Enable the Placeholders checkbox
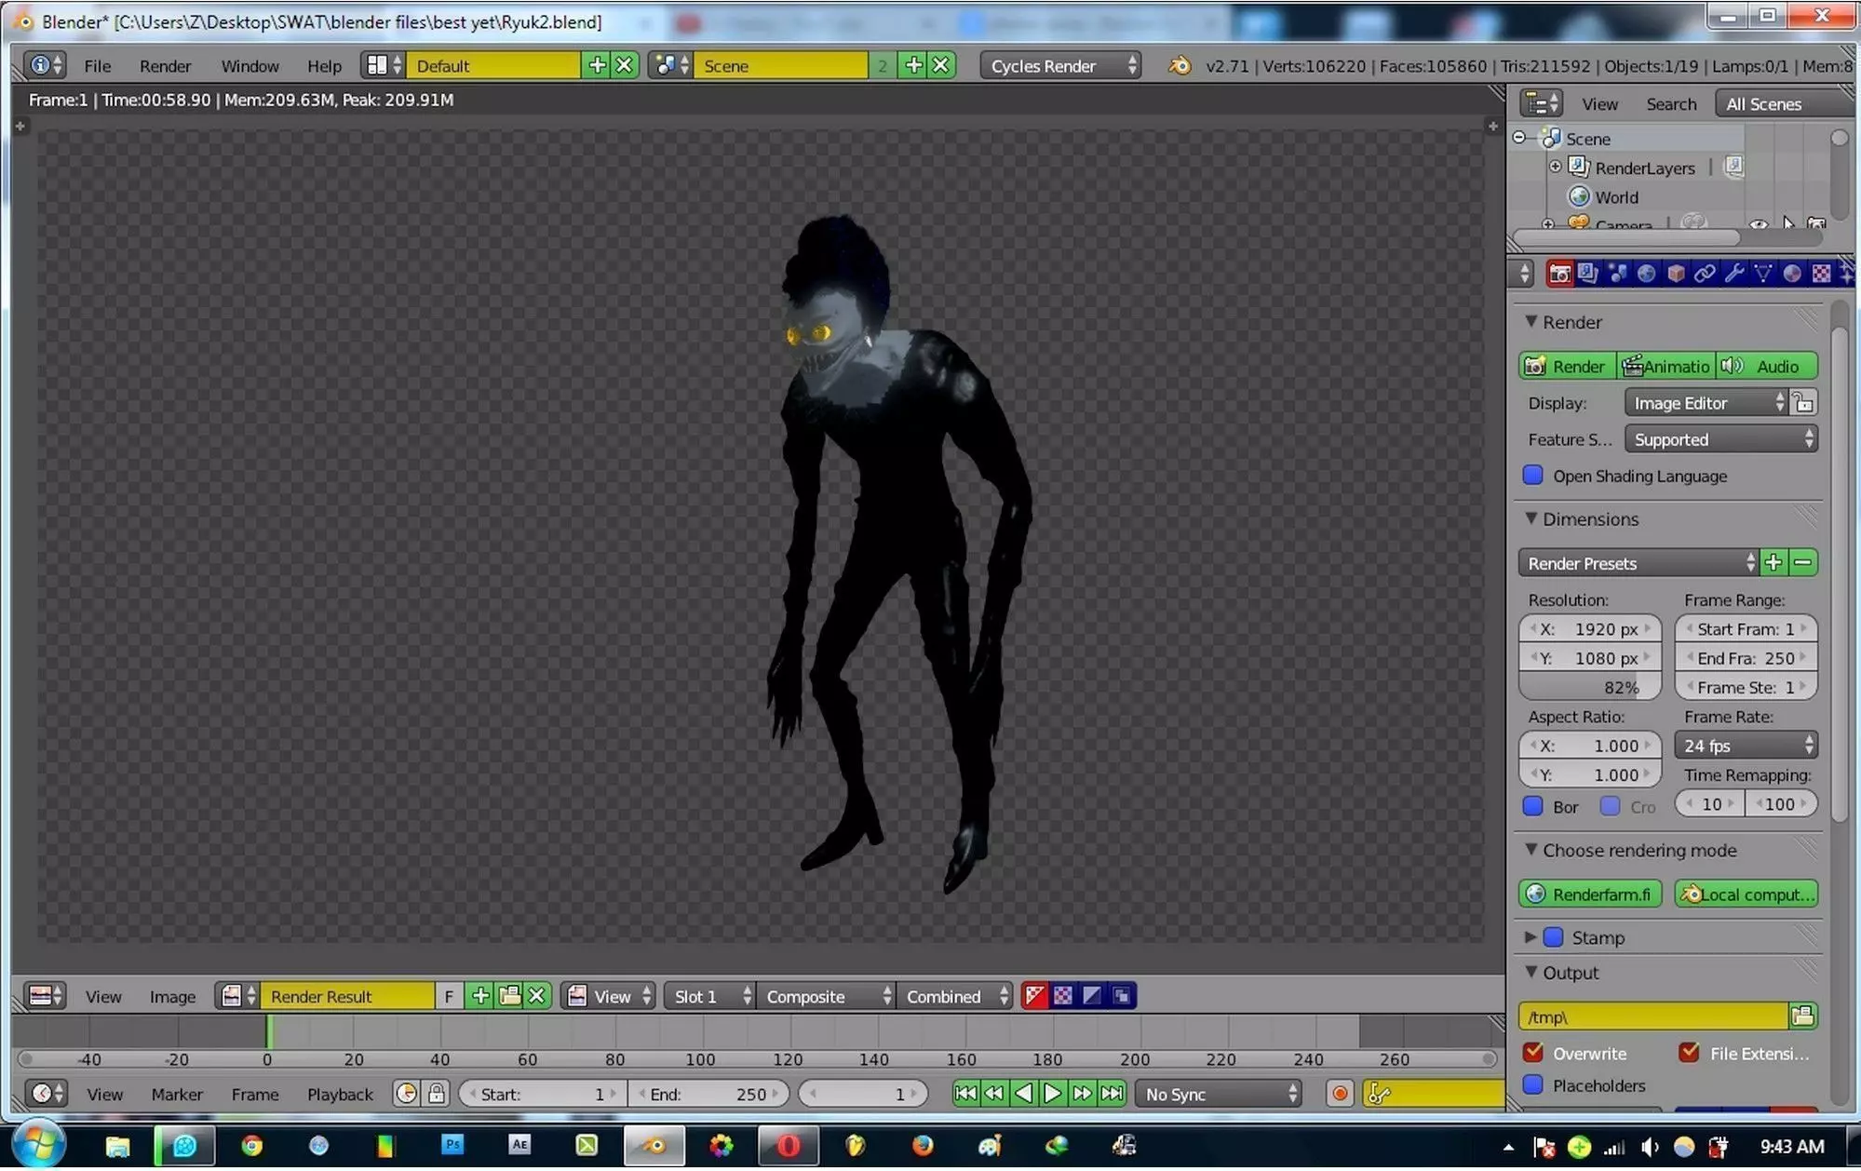Viewport: 1861px width, 1171px height. pos(1533,1086)
